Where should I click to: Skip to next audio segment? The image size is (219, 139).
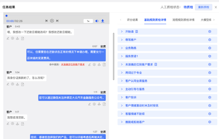(x=57, y=21)
